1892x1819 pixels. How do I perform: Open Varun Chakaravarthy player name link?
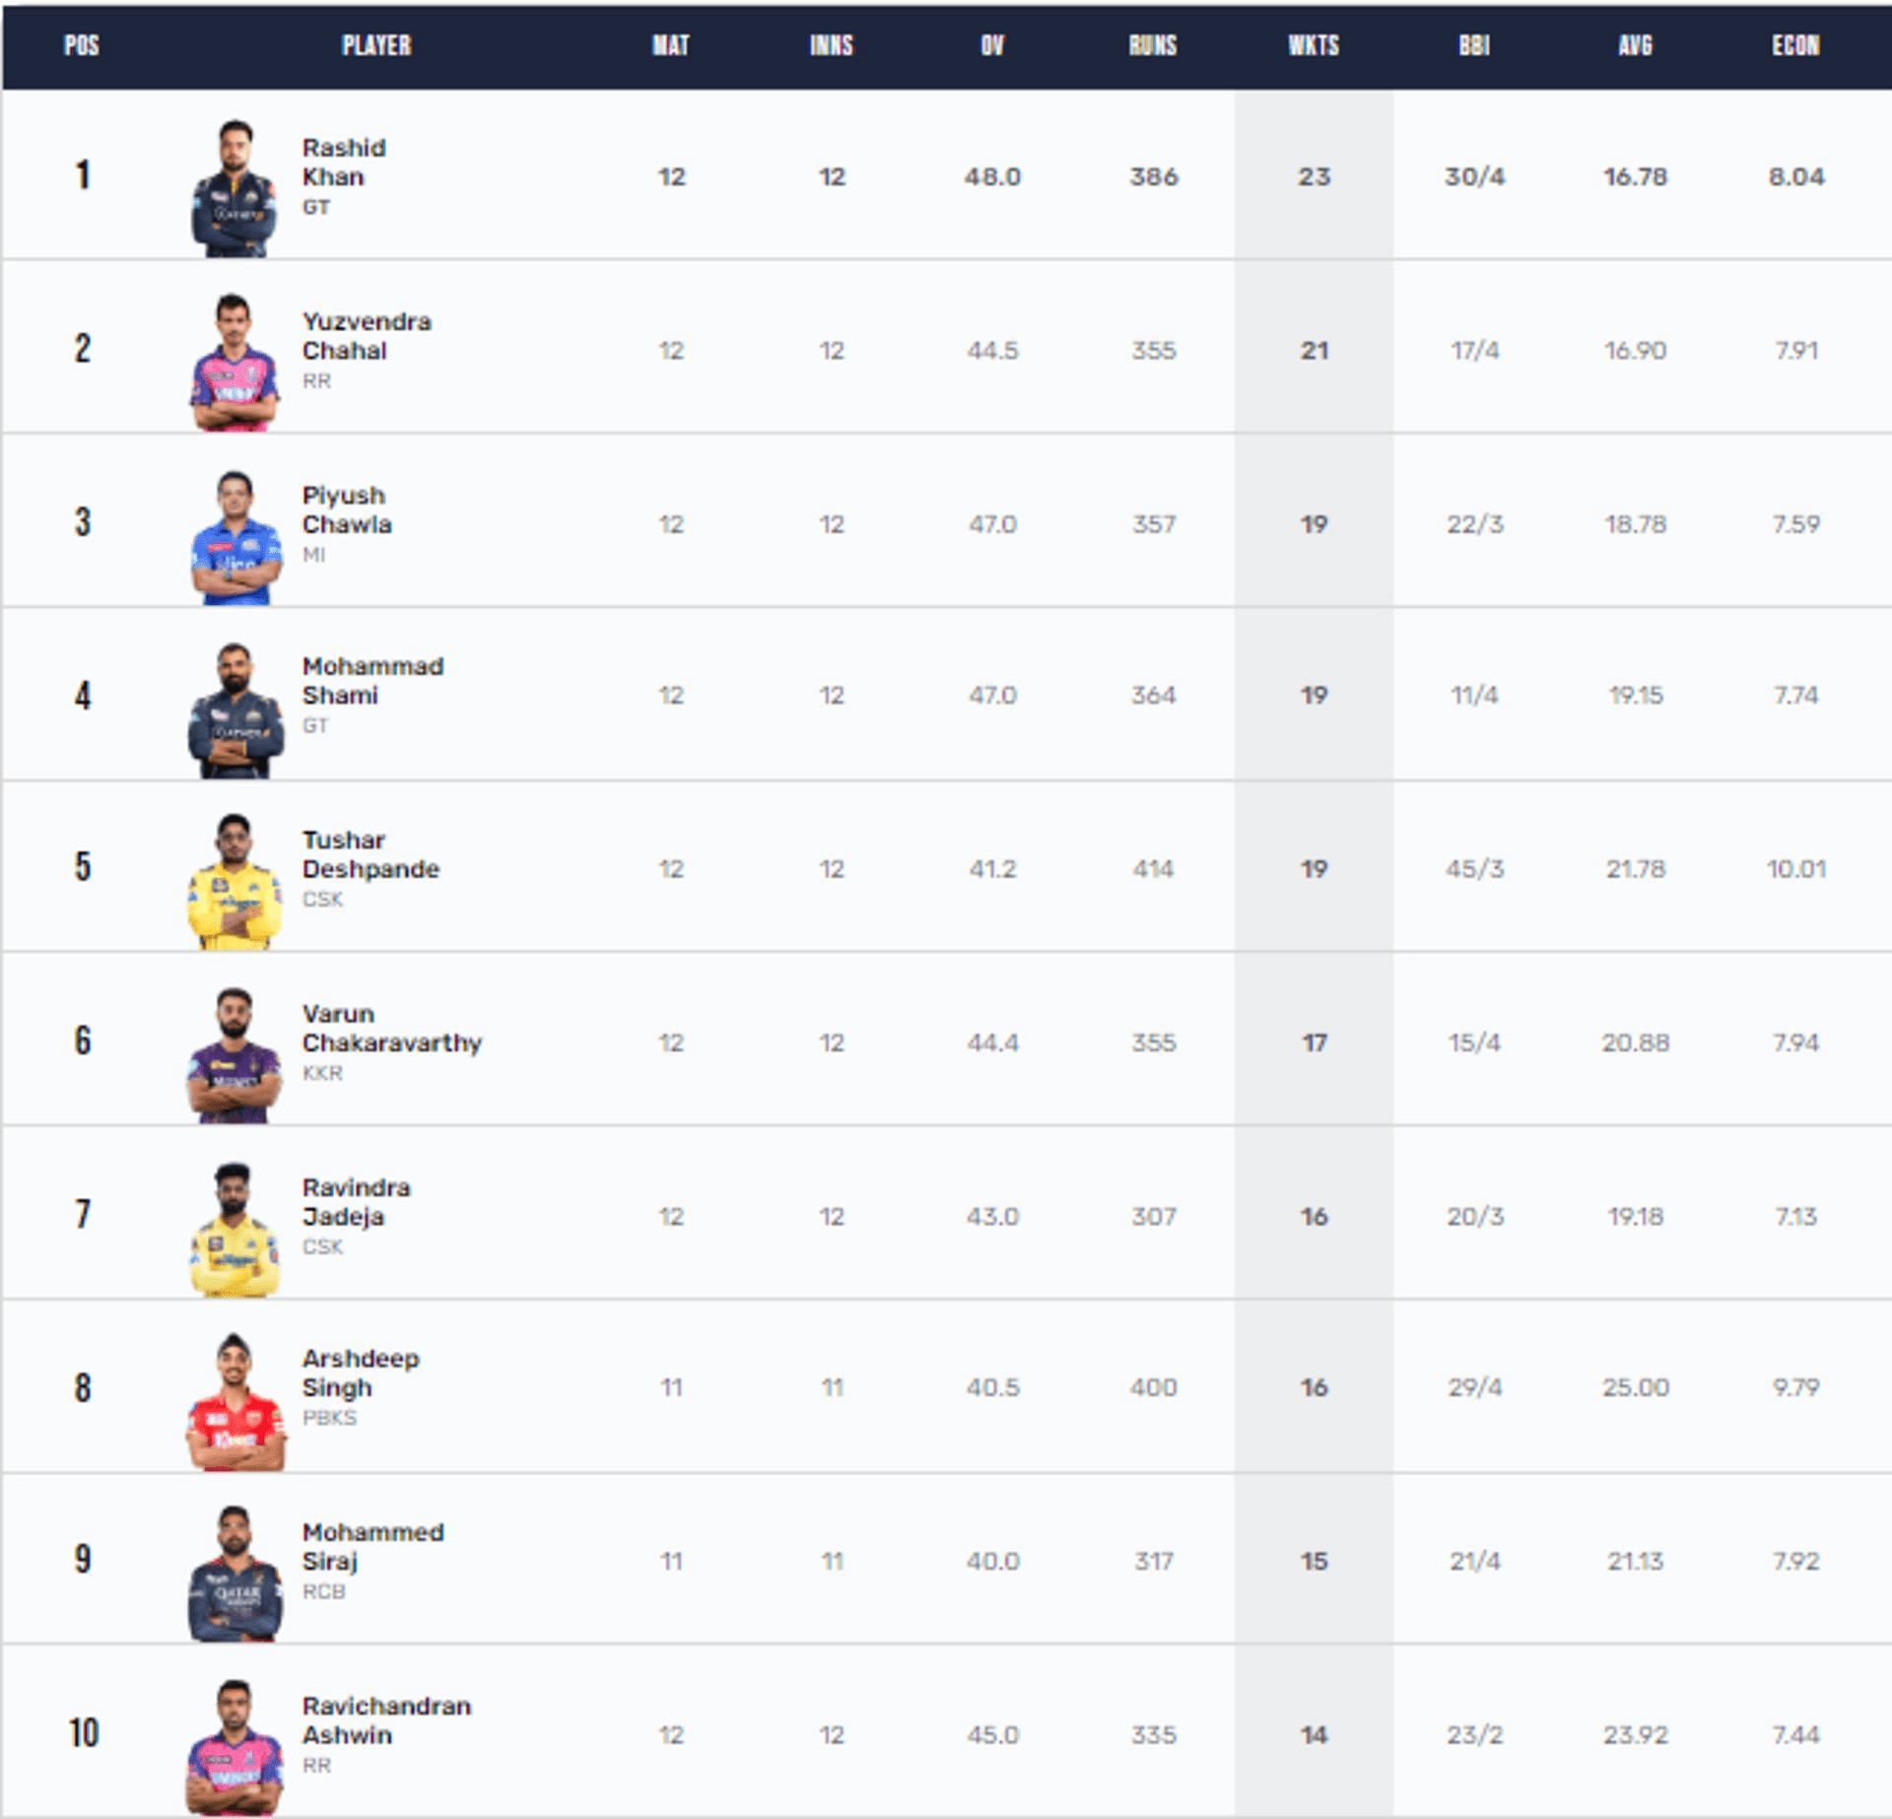pyautogui.click(x=391, y=1028)
